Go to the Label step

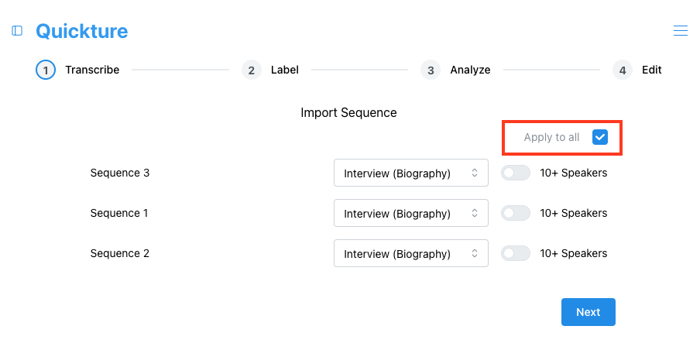click(285, 70)
